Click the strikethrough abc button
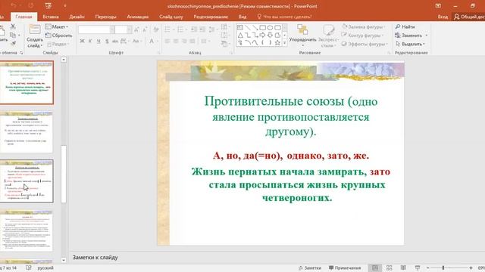Screen dimensions: 485x272 tap(115, 41)
